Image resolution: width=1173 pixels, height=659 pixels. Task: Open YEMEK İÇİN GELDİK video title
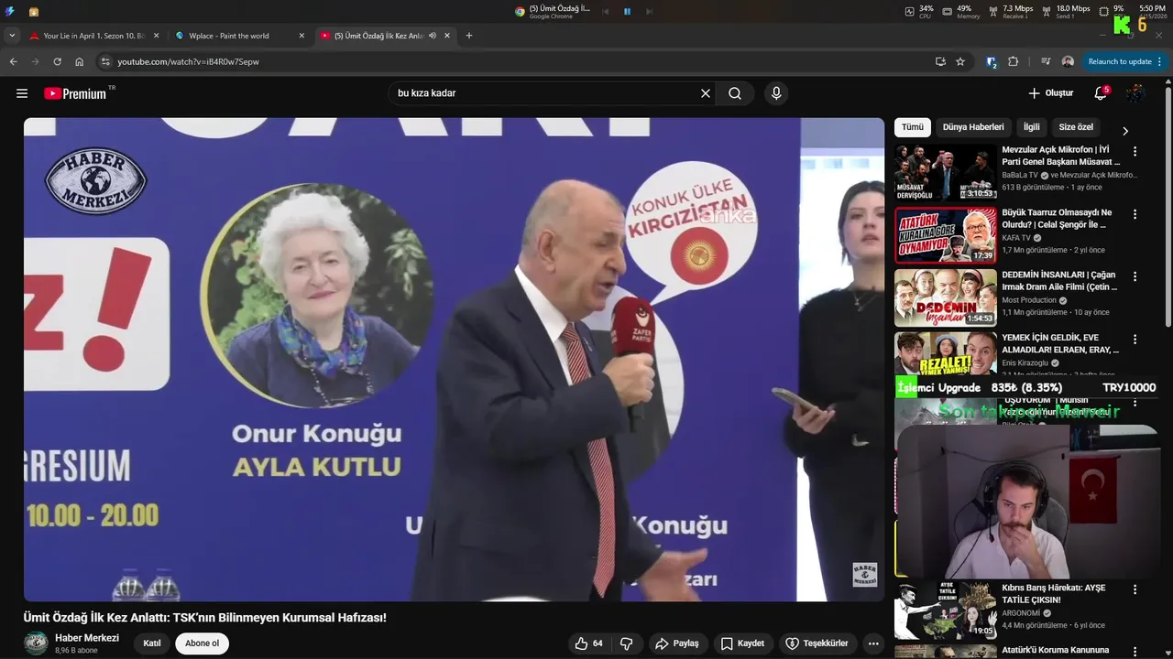click(1060, 343)
